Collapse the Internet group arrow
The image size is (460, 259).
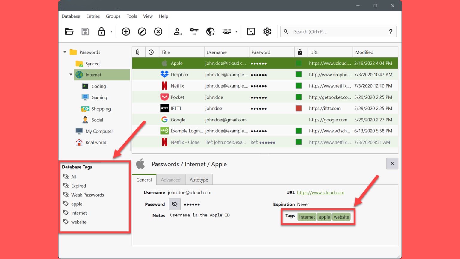tap(71, 75)
